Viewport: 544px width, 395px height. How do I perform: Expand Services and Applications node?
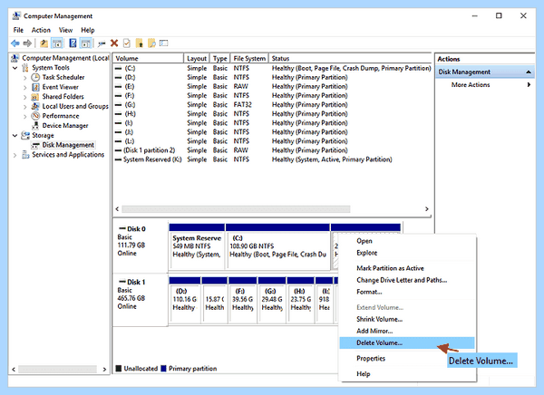pyautogui.click(x=15, y=155)
